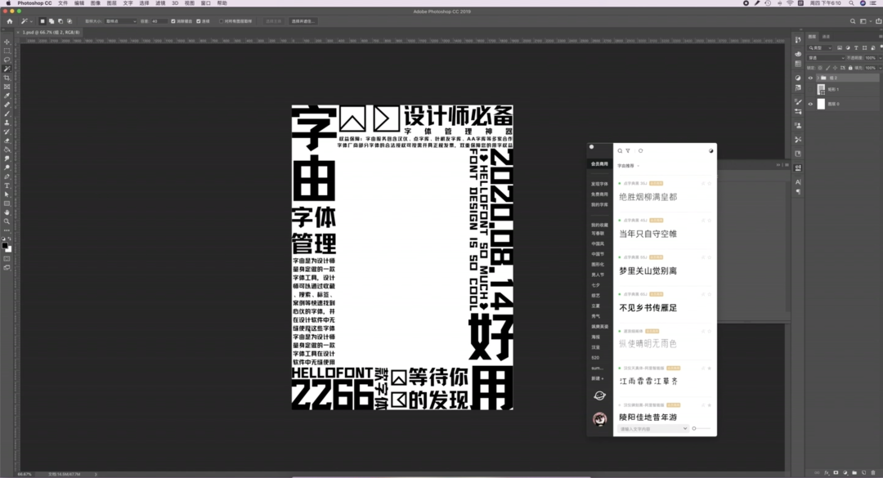The height and width of the screenshot is (478, 883).
Task: Select the Eyedropper tool
Action: (x=7, y=96)
